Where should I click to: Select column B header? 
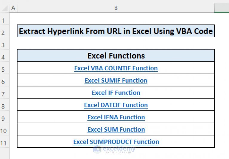[116, 8]
